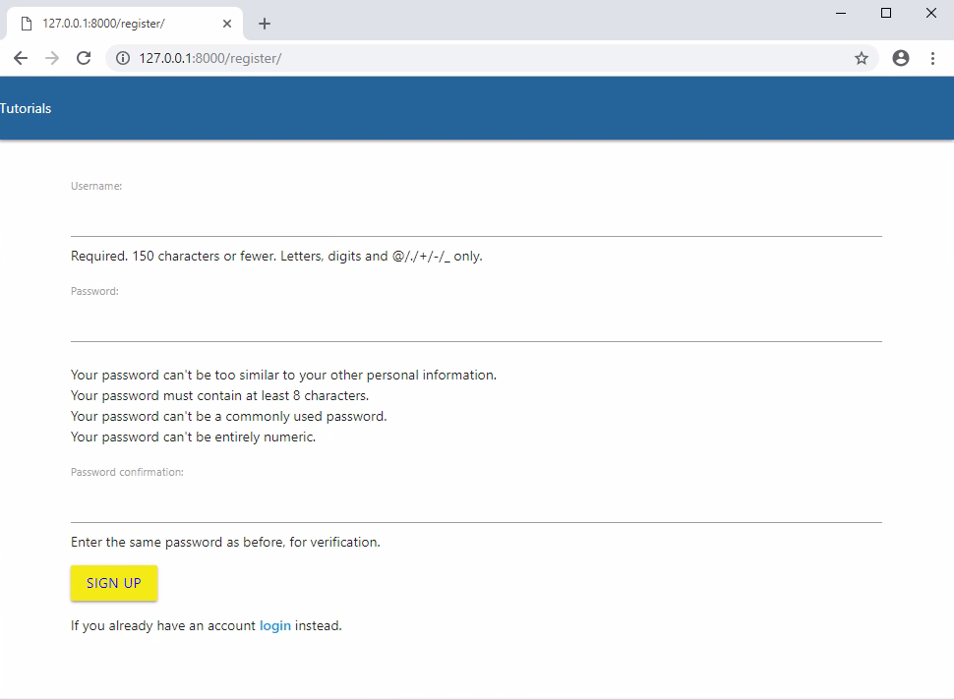This screenshot has height=699, width=954.
Task: Open the Chrome profile account icon
Action: click(900, 58)
